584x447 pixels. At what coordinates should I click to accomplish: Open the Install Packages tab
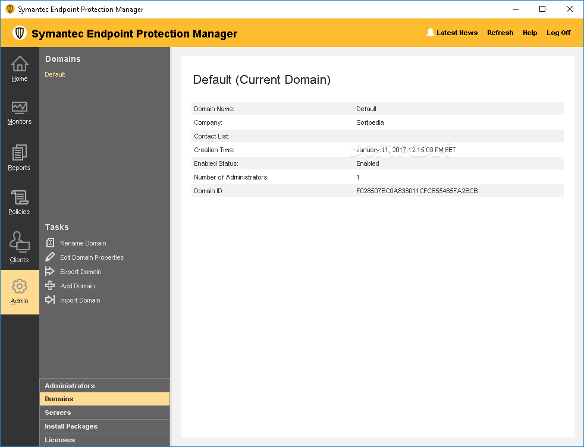pyautogui.click(x=105, y=426)
